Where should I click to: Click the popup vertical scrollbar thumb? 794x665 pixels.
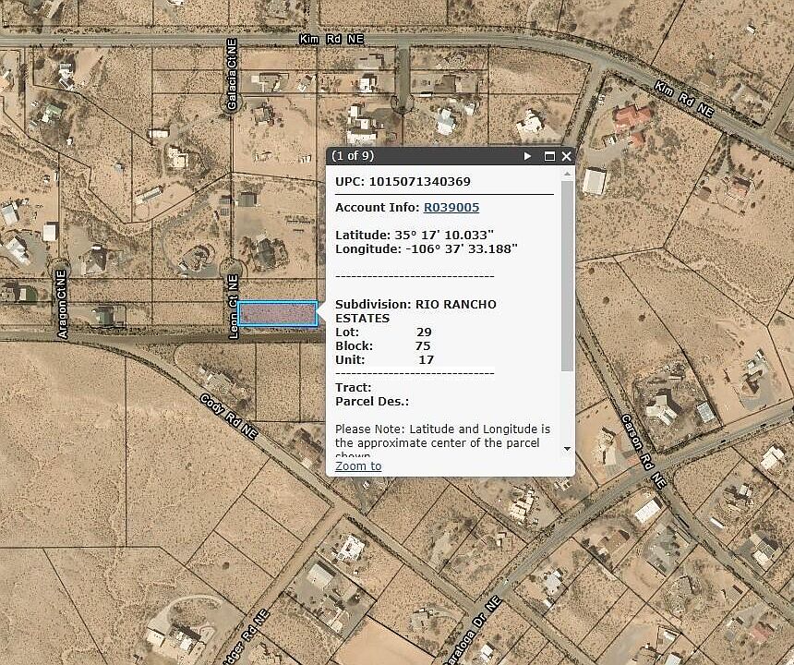567,276
